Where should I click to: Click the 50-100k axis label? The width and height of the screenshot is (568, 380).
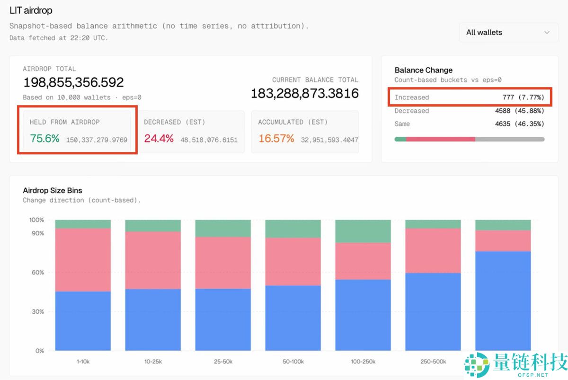coord(293,362)
